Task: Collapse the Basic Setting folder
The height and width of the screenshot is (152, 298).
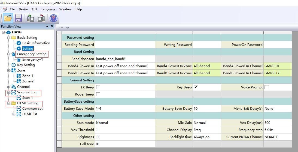Action: [x=8, y=38]
